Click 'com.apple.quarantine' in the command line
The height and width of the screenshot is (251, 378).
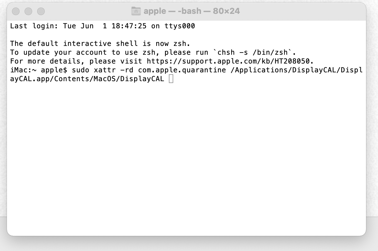tap(182, 70)
